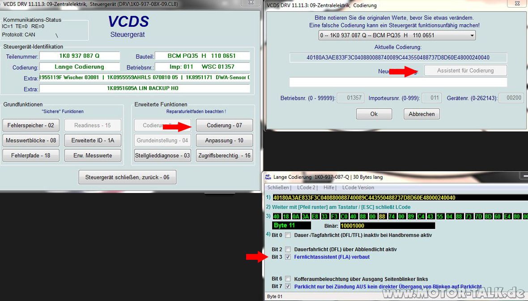Select byte cell 43
Viewport: 528px width, 301px height.
pyautogui.click(x=430, y=216)
